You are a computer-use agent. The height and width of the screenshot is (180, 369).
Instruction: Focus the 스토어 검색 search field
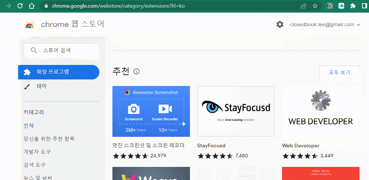62,50
